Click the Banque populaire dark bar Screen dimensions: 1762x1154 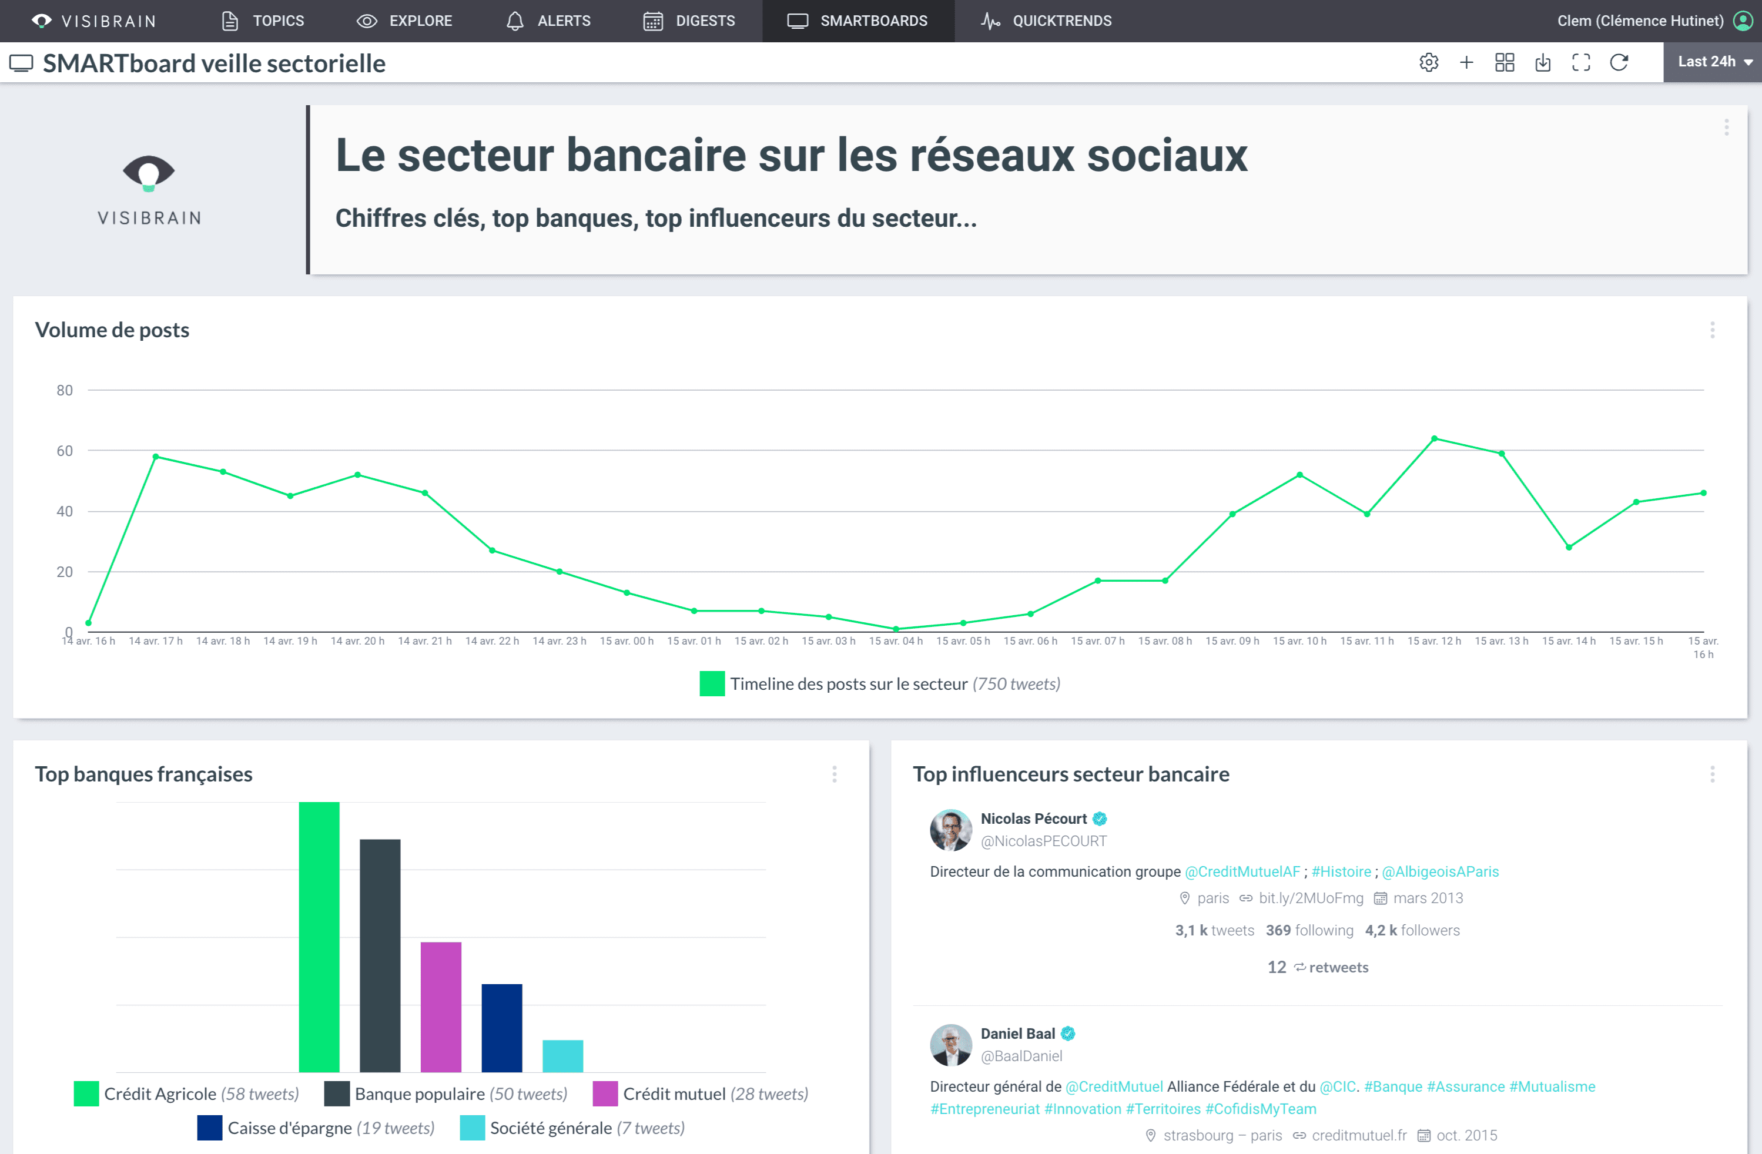(380, 955)
